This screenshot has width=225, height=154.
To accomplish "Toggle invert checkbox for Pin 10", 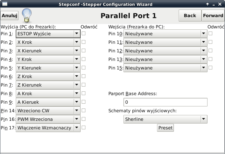I will pos(210,34).
